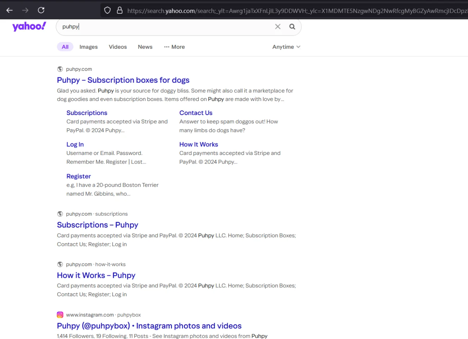Switch to the Videos tab
The height and width of the screenshot is (339, 468).
[118, 47]
